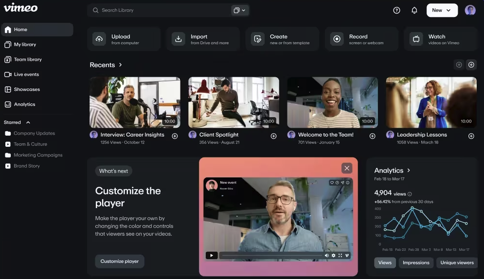Click the Upload from computer cloud icon
Image resolution: width=484 pixels, height=279 pixels.
[99, 39]
